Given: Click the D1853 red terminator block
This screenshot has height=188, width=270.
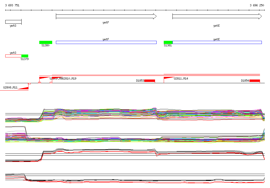Looking at the screenshot, I should click(x=150, y=81).
